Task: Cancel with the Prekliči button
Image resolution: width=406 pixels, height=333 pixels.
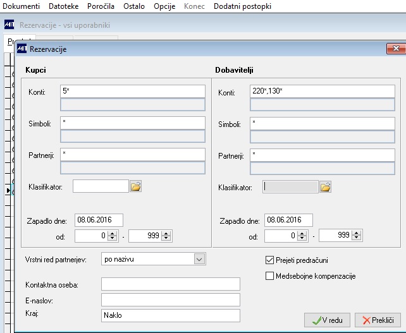Action: [378, 320]
